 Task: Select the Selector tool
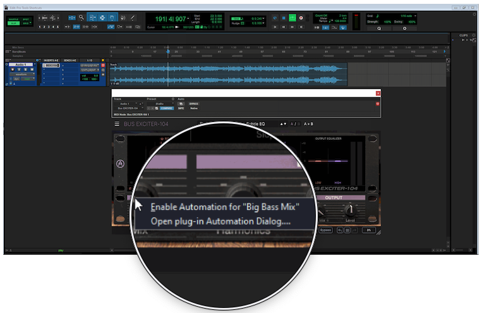[x=102, y=18]
